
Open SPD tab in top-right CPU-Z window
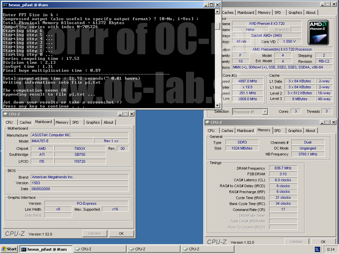(x=278, y=13)
